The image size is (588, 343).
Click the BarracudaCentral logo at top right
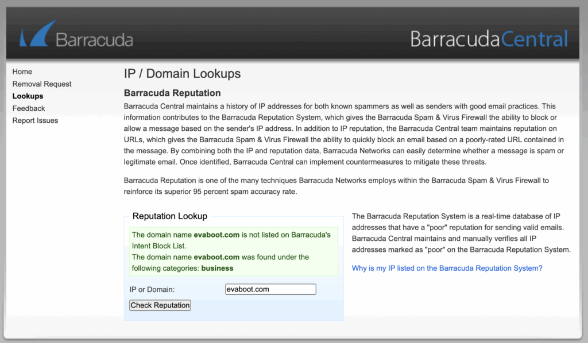coord(489,38)
